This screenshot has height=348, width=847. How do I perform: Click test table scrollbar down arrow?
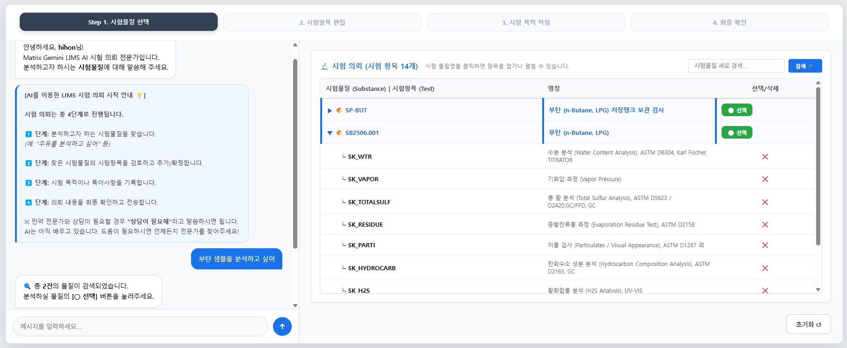pyautogui.click(x=818, y=289)
